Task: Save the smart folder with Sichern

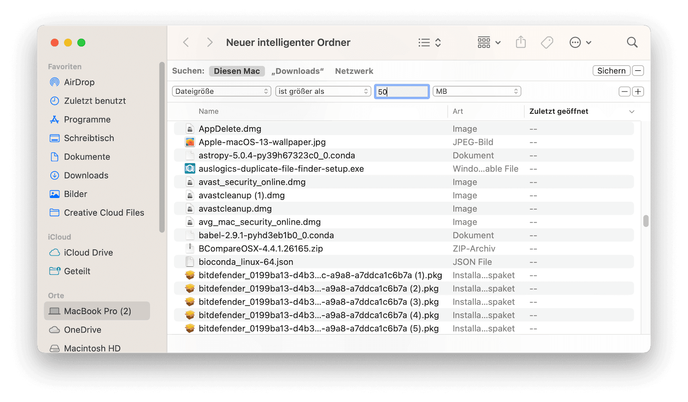Action: (611, 70)
